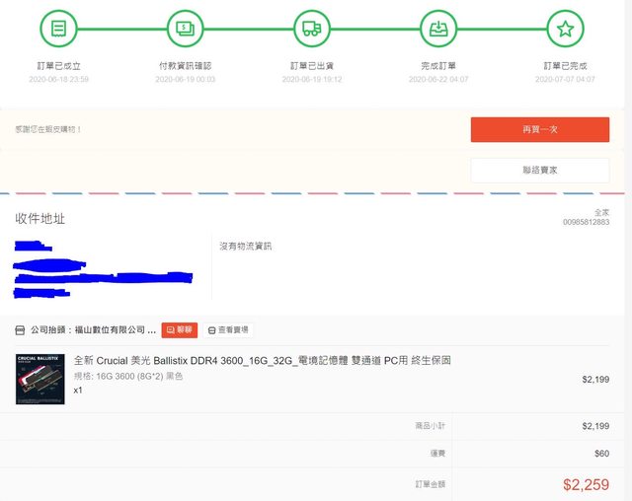Click the shipped truck (訂單已出貨) step icon
Viewport: 632px width, 501px height.
point(311,29)
